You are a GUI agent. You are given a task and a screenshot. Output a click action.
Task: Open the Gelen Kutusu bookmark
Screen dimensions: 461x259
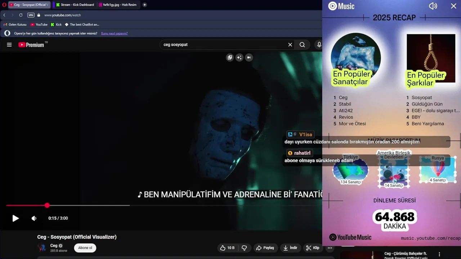coord(15,24)
